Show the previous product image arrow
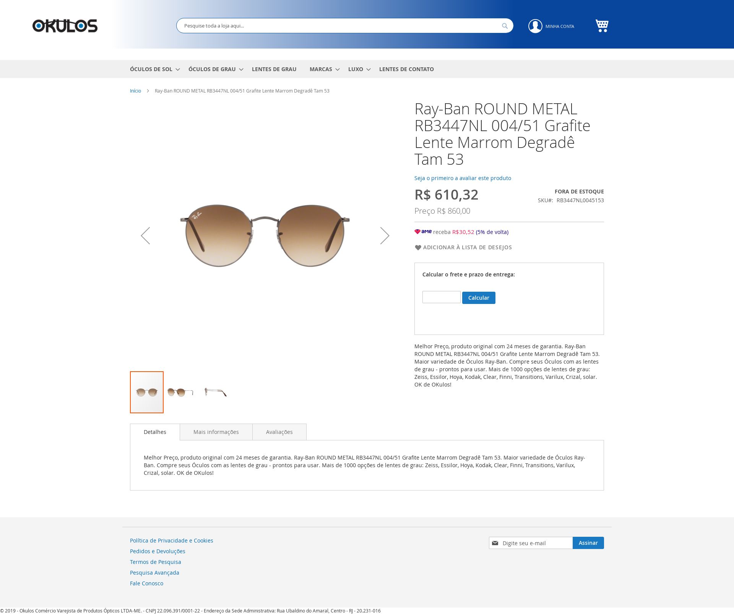Image resolution: width=734 pixels, height=614 pixels. pos(145,236)
